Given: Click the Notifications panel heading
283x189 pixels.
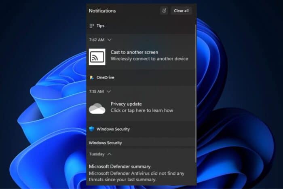Looking at the screenshot, I should click(102, 11).
